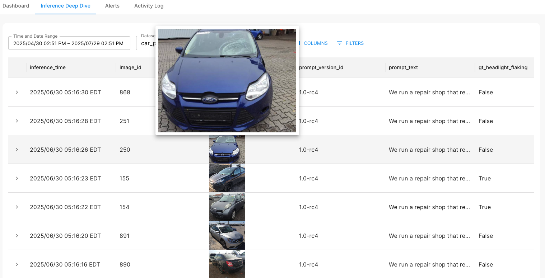545x278 pixels.
Task: Select image_id cell 155
Action: [124, 178]
